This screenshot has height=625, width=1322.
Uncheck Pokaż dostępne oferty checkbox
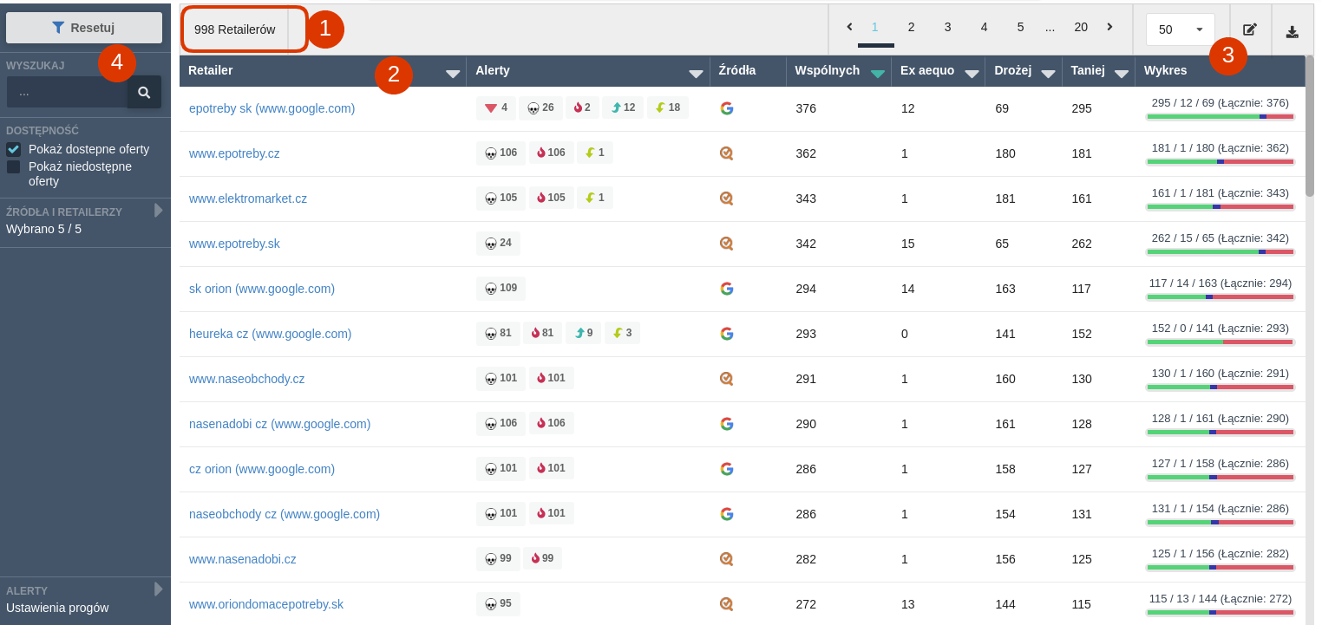pos(14,149)
